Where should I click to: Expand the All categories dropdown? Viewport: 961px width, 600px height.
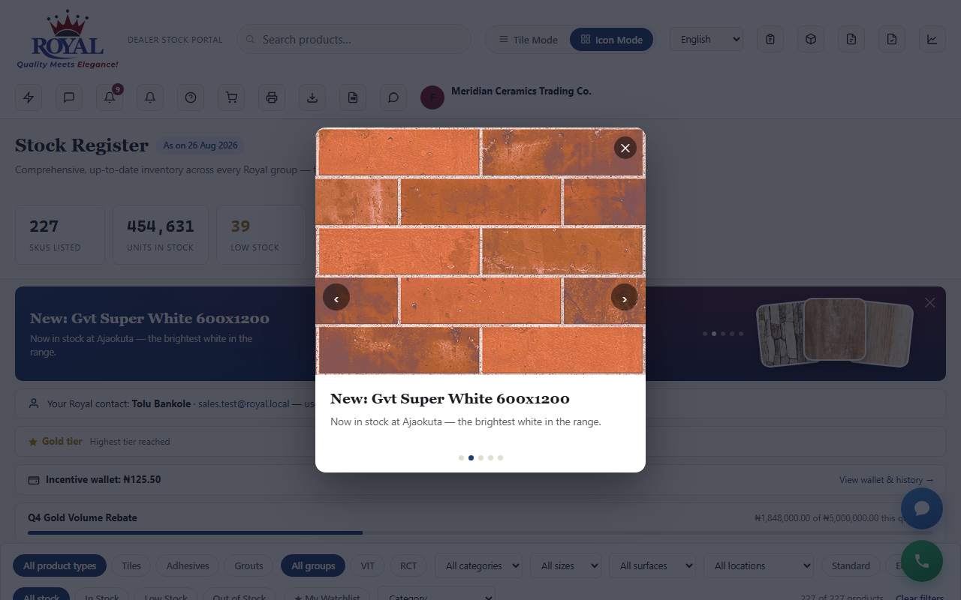click(478, 565)
